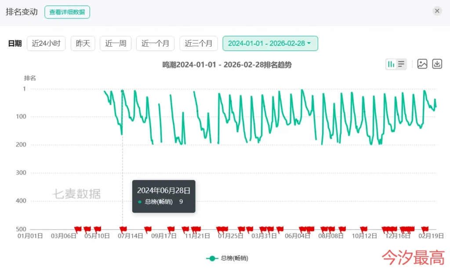Screen dimensions: 450x272
Task: Click the green line marker in the legend
Action: pyautogui.click(x=212, y=258)
